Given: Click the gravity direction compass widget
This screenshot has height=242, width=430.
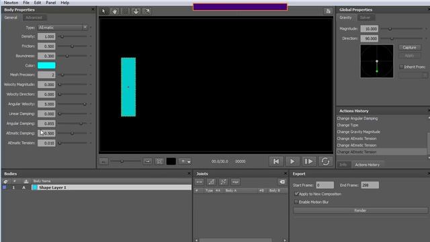Looking at the screenshot, I should [x=377, y=61].
